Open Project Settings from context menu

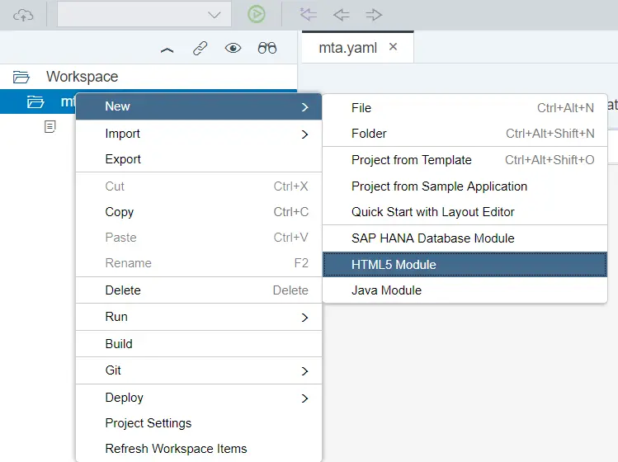[199, 423]
